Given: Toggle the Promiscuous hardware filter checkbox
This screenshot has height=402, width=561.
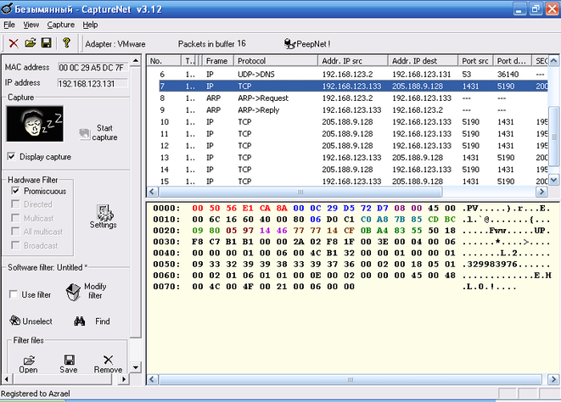Looking at the screenshot, I should click(15, 192).
